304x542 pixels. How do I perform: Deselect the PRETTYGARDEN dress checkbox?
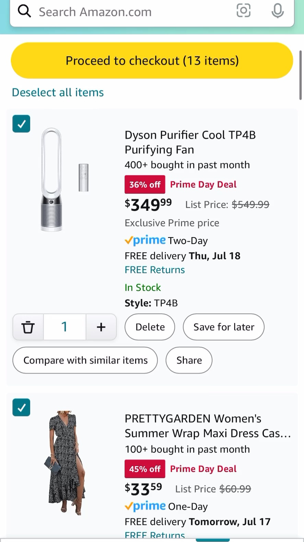pos(21,407)
